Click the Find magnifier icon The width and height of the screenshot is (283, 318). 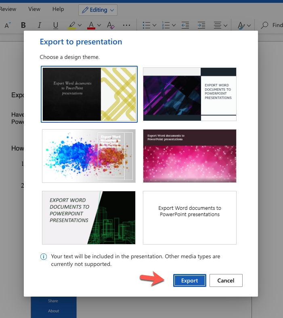pyautogui.click(x=264, y=25)
